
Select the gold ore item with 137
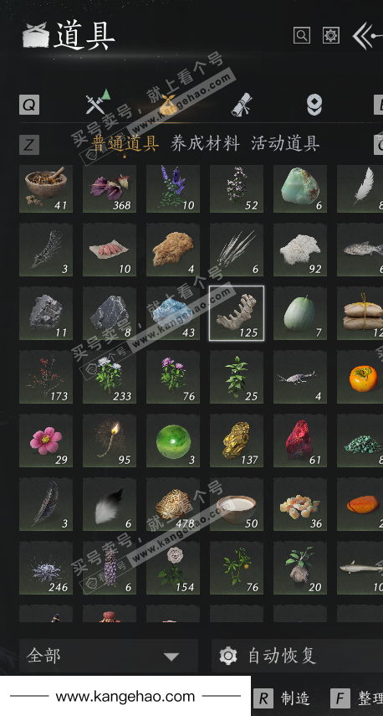[x=236, y=440]
